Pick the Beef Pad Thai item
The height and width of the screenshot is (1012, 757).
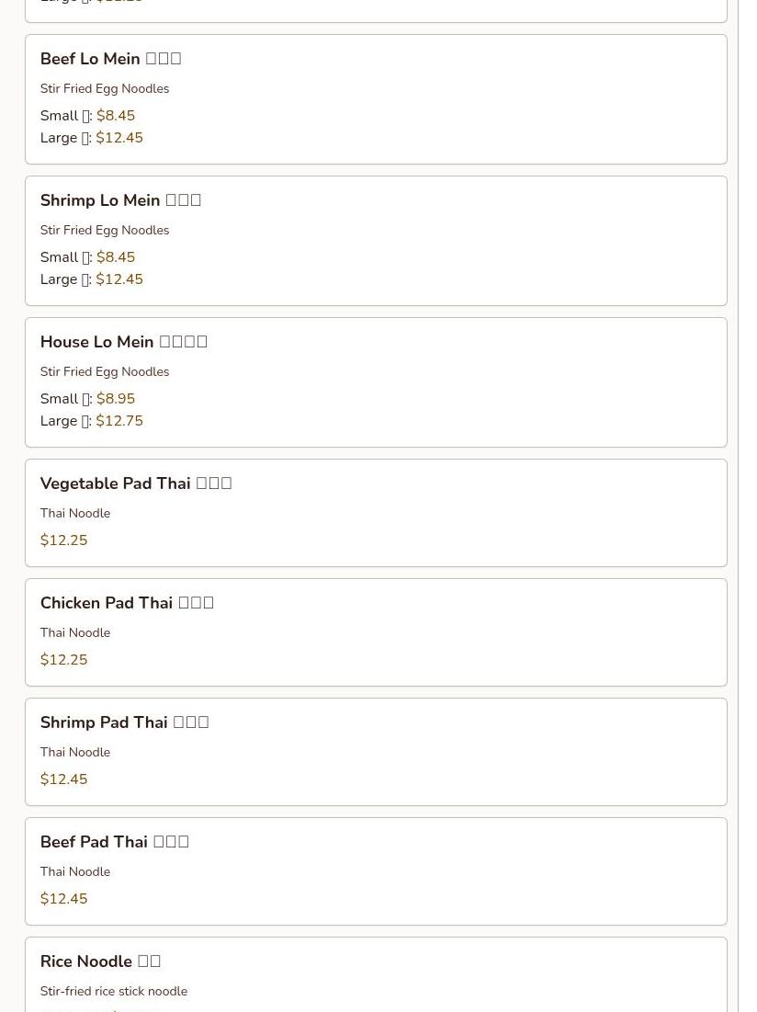376,871
